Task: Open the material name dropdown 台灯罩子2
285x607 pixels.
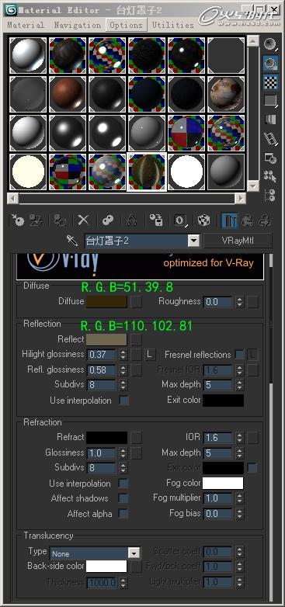Action: pos(193,241)
